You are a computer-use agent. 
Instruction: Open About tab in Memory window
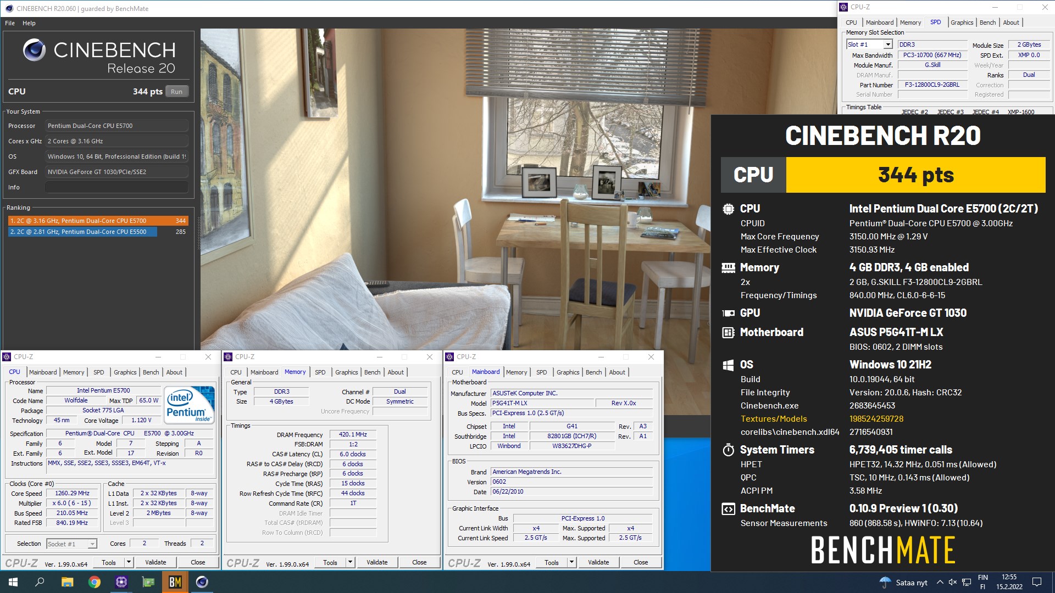[396, 372]
